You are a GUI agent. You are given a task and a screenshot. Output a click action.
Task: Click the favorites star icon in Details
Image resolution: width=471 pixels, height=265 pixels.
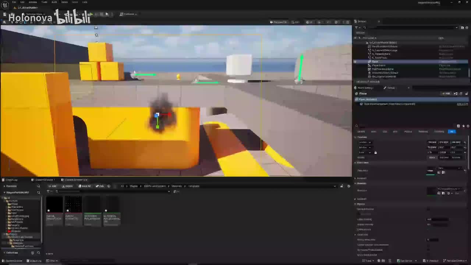click(x=463, y=126)
